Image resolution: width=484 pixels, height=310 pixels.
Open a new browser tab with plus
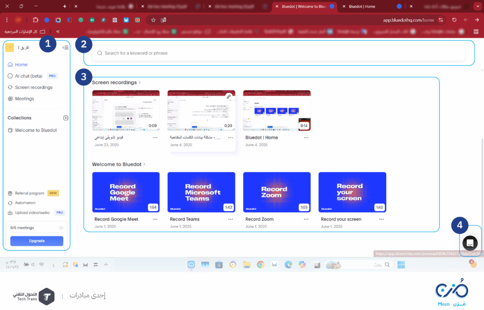click(64, 7)
